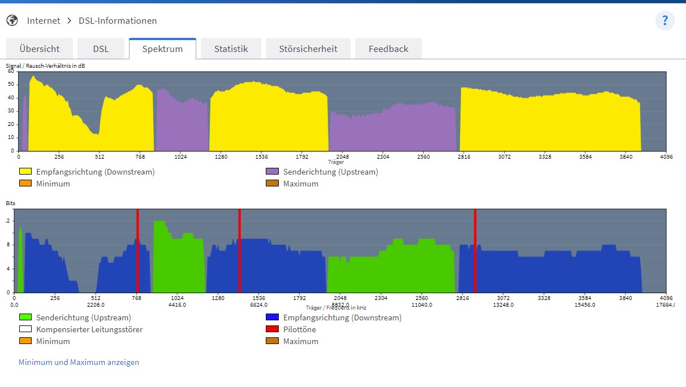Go to the Statistik tab
The width and height of the screenshot is (686, 387).
(231, 49)
